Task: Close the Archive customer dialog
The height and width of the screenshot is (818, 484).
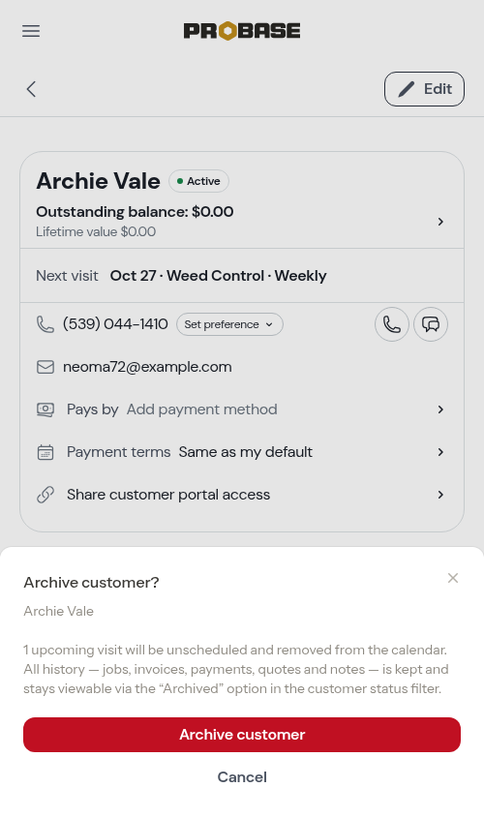Action: click(453, 578)
